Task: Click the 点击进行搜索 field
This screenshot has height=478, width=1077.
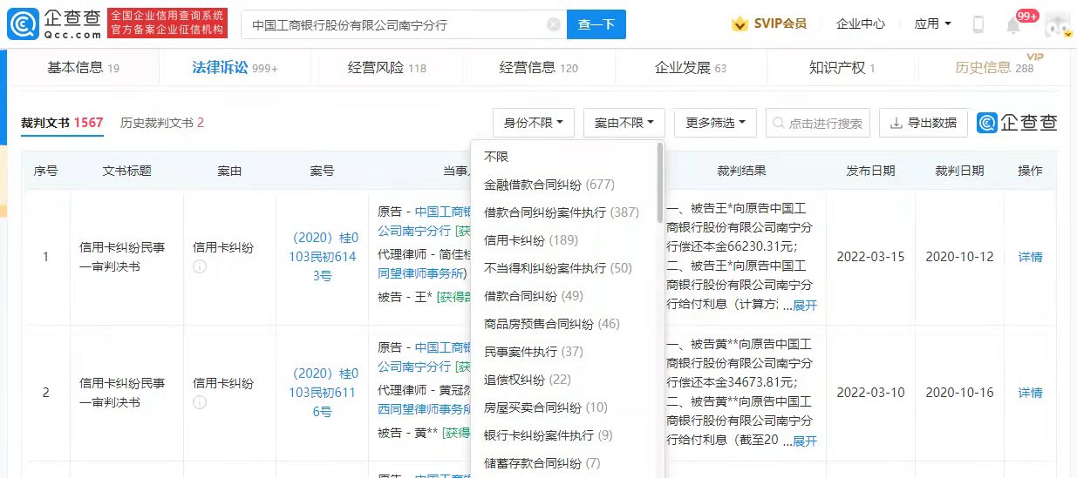Action: [x=818, y=123]
